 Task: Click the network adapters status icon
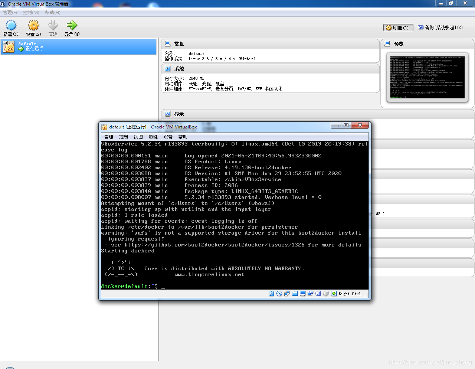click(x=287, y=294)
